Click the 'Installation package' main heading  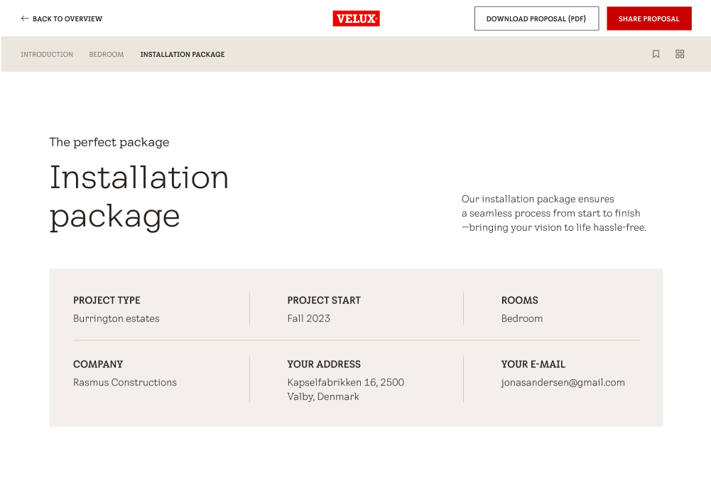(x=139, y=196)
